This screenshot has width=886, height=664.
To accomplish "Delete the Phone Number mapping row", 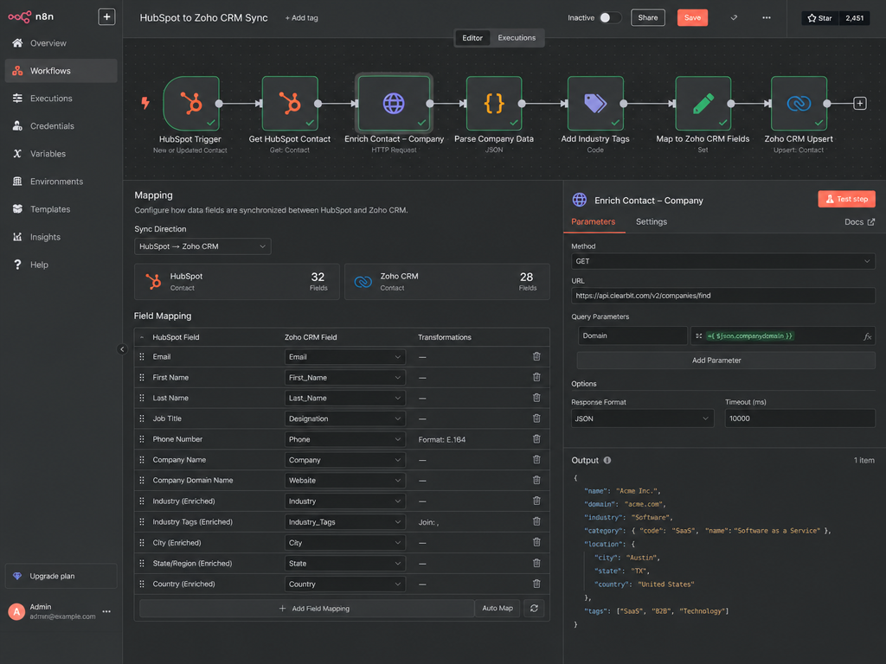I will click(536, 438).
